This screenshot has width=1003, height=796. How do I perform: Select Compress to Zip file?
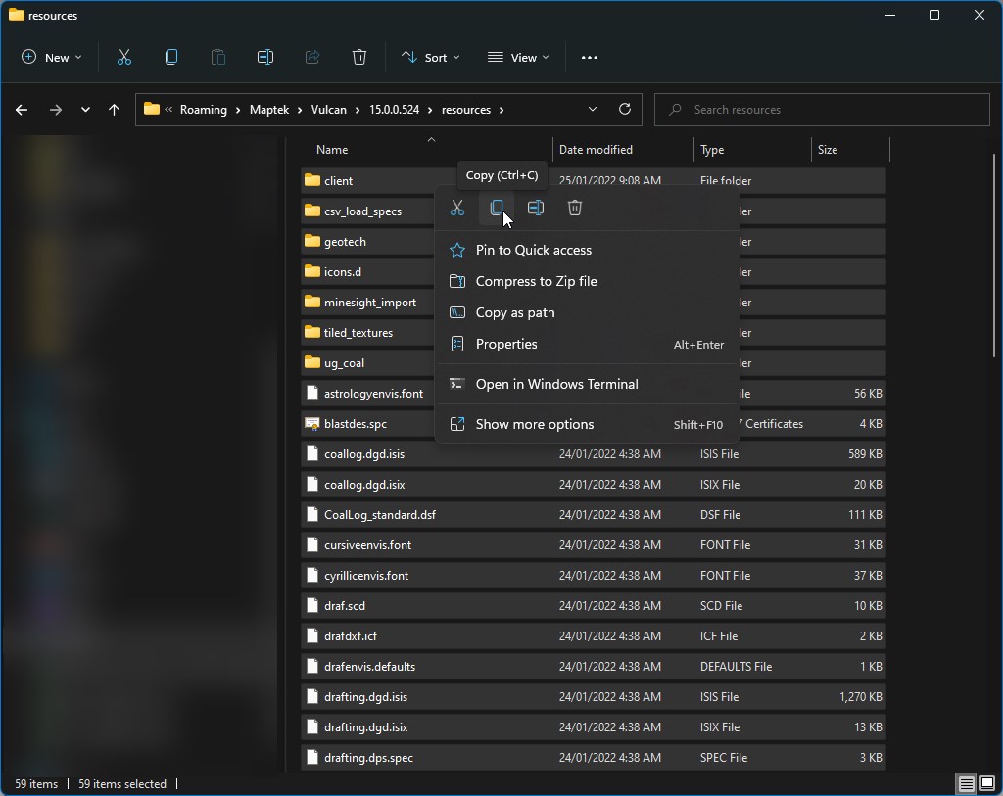coord(536,281)
